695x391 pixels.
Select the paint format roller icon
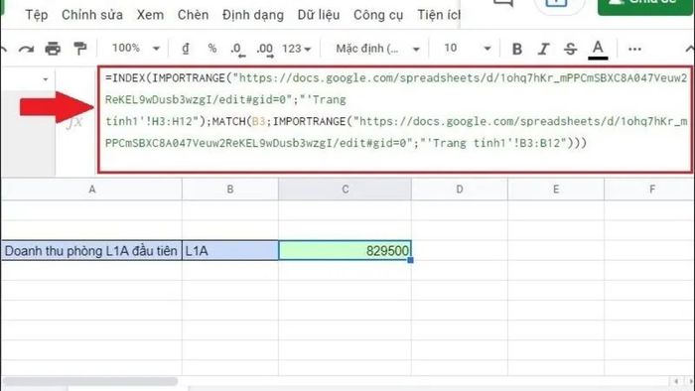pos(80,49)
